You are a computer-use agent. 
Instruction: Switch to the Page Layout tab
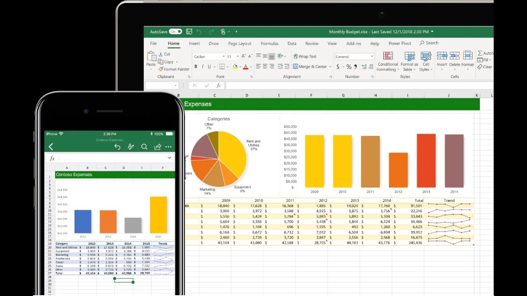(x=240, y=44)
